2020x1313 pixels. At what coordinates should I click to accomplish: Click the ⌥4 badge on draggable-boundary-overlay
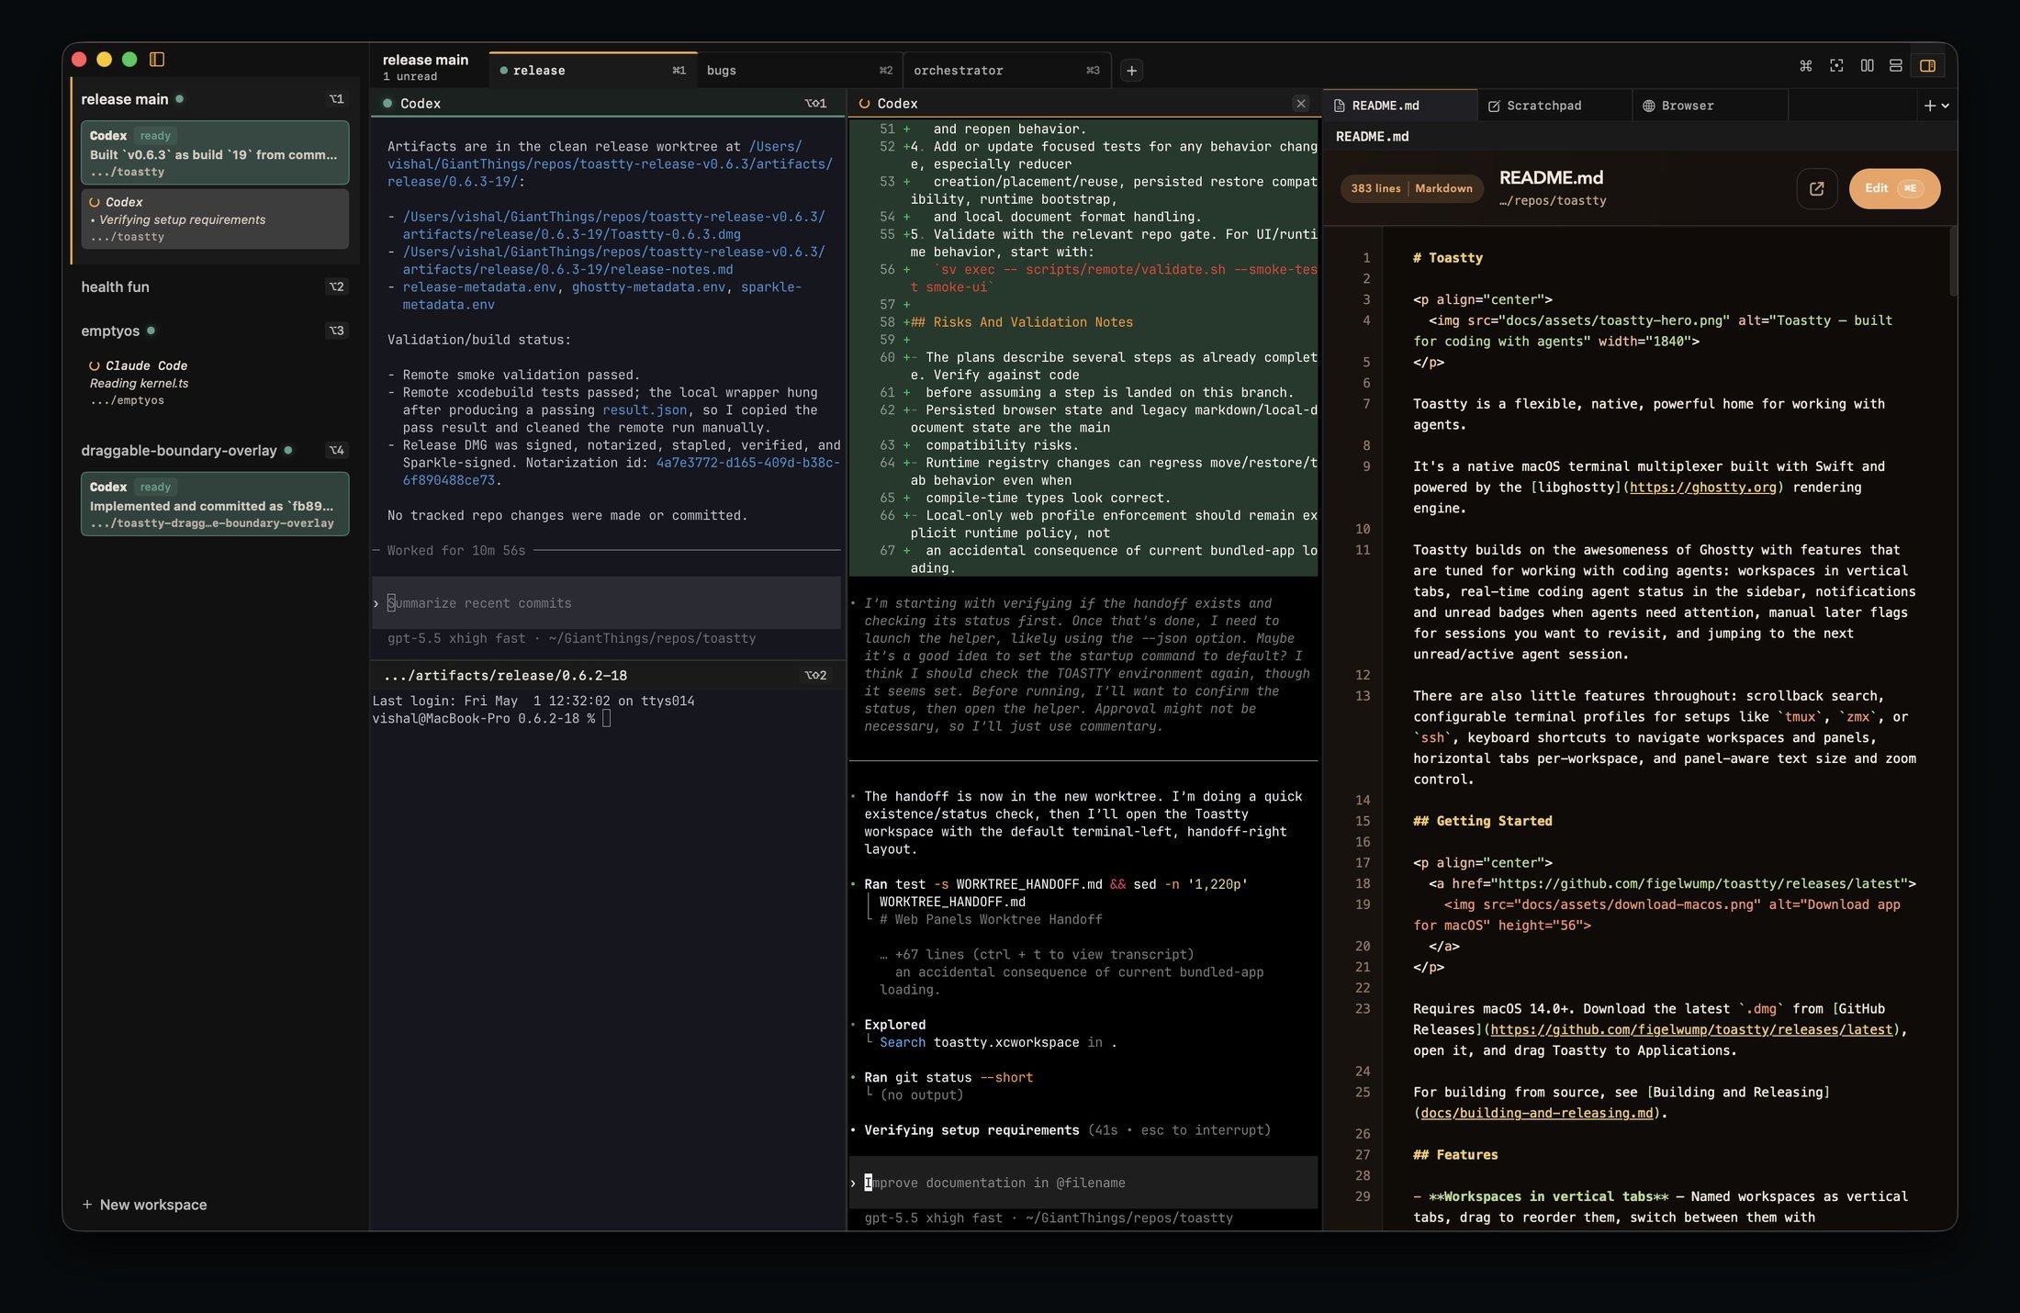point(336,451)
